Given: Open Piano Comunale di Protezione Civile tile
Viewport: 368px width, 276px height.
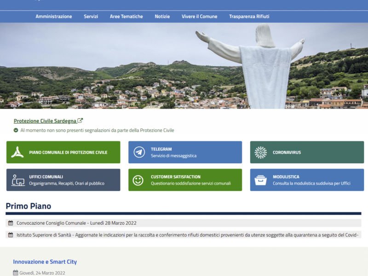Looking at the screenshot, I should (63, 152).
